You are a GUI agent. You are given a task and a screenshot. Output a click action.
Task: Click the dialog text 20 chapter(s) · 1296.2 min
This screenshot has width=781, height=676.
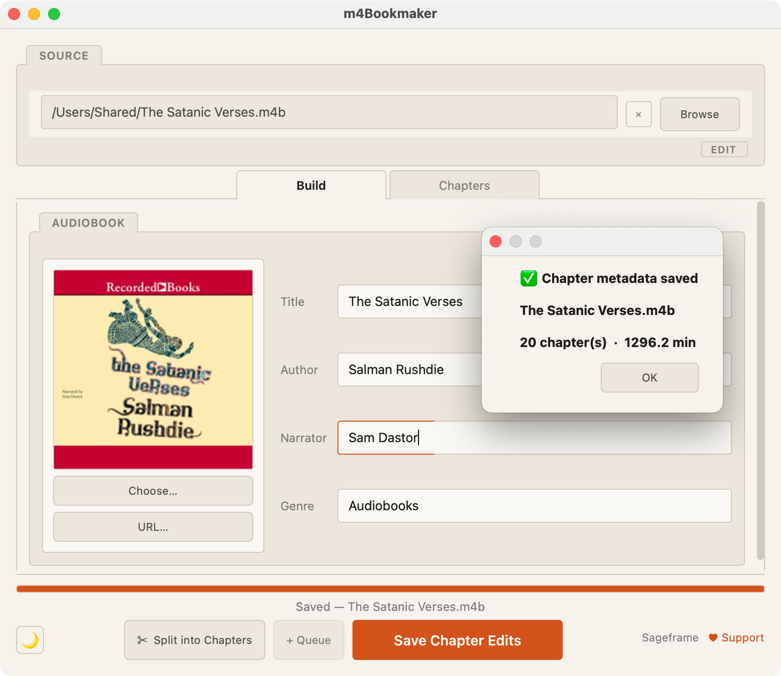point(608,343)
